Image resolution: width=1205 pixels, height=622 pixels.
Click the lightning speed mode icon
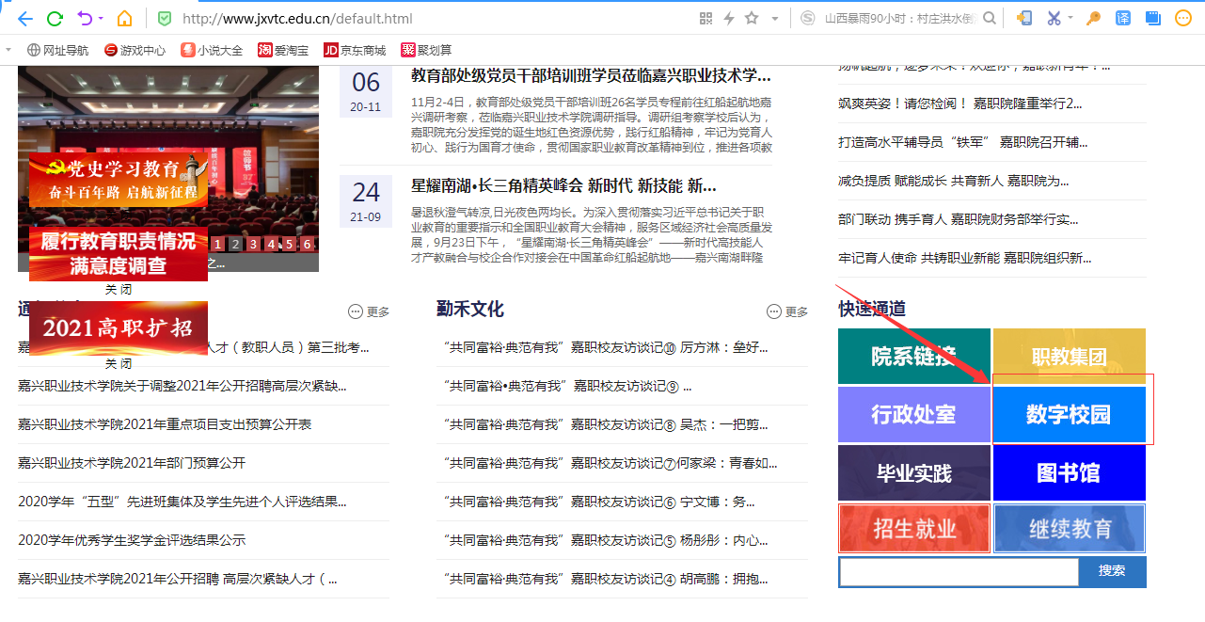728,19
